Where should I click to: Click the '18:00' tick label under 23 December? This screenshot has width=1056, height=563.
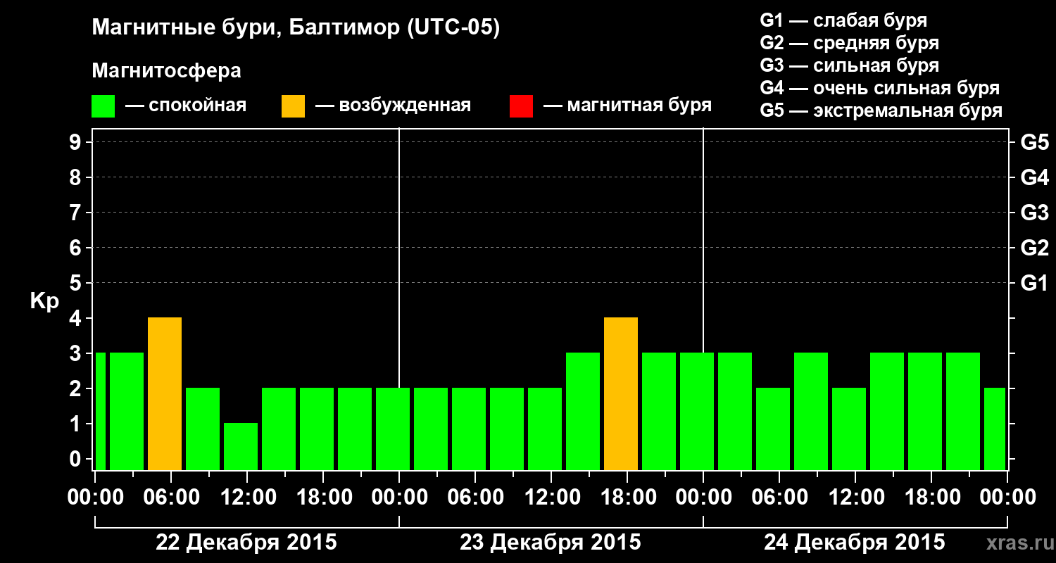pos(627,497)
